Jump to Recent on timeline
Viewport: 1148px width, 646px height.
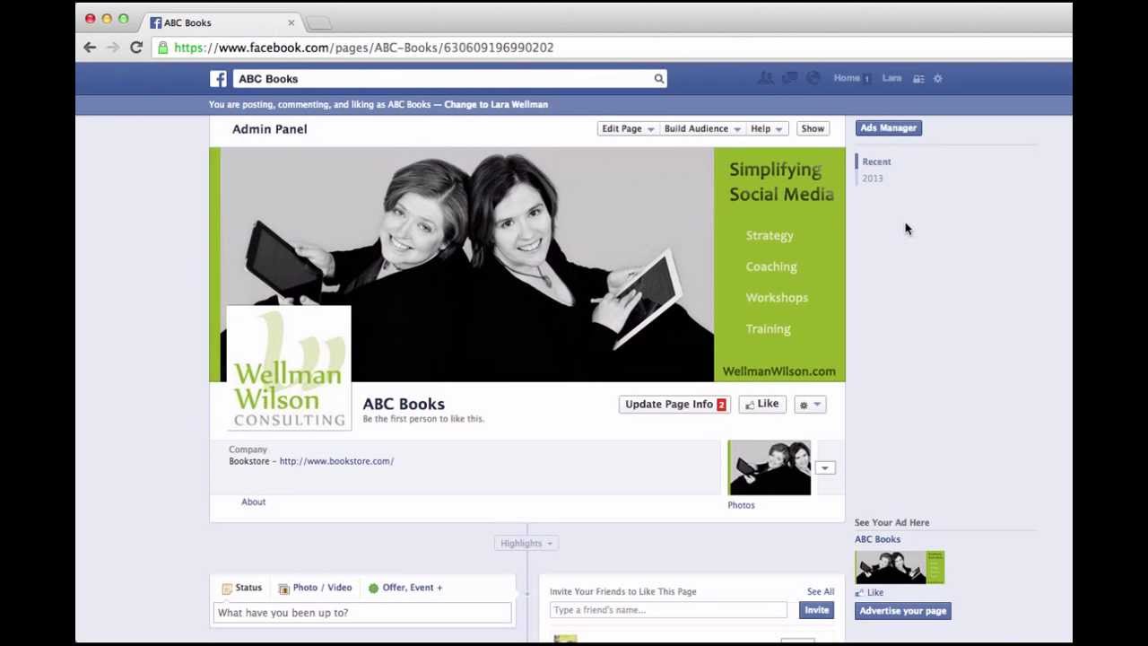coord(876,161)
